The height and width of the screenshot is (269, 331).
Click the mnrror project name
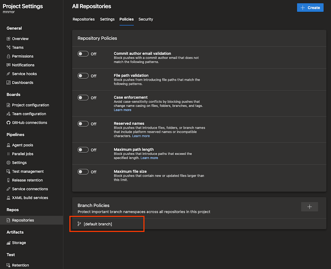point(9,12)
